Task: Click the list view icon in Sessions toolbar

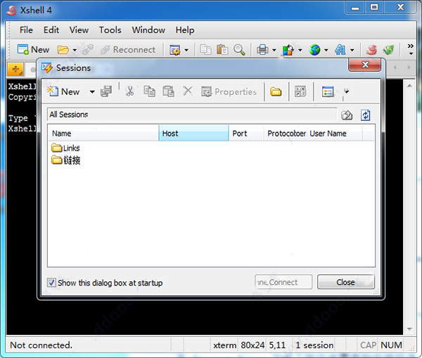Action: pyautogui.click(x=328, y=92)
